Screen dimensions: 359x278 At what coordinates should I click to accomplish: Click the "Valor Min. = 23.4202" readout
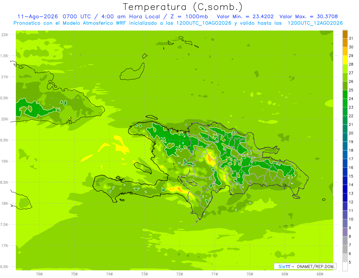[245, 16]
